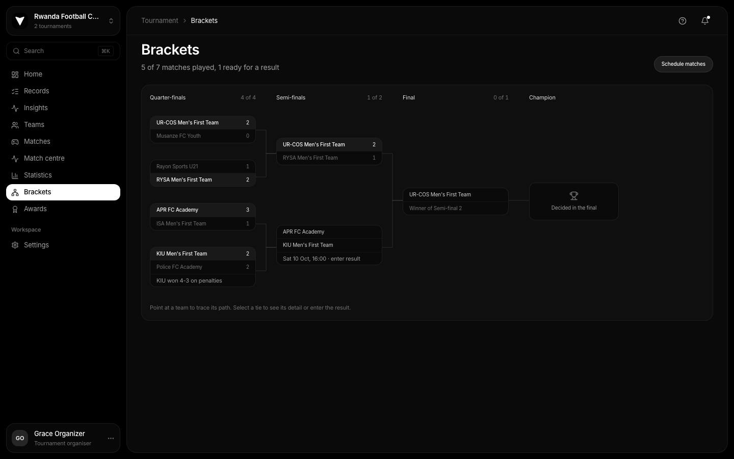The width and height of the screenshot is (734, 459).
Task: Click the Match centre activity icon
Action: pos(15,159)
